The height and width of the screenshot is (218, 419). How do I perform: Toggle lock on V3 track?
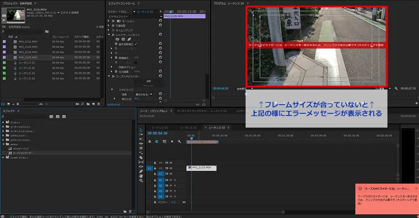[155, 163]
